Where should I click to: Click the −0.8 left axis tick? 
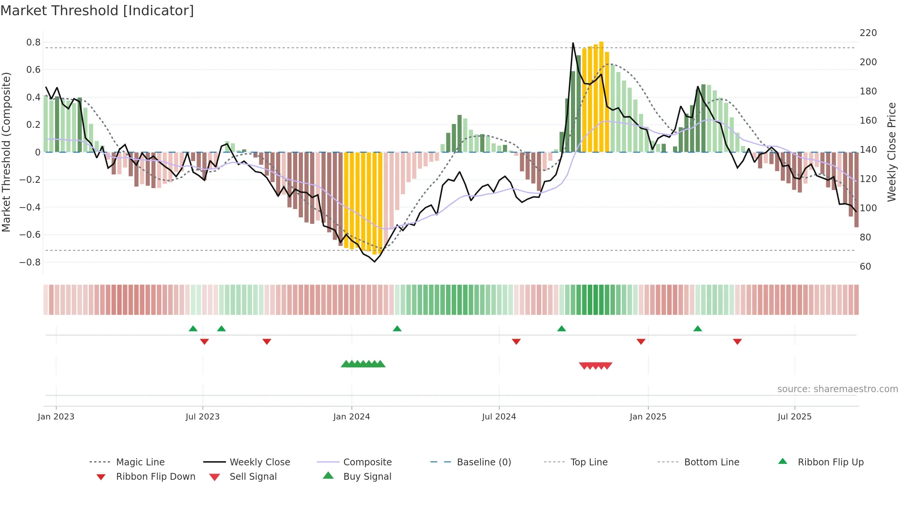pyautogui.click(x=30, y=262)
